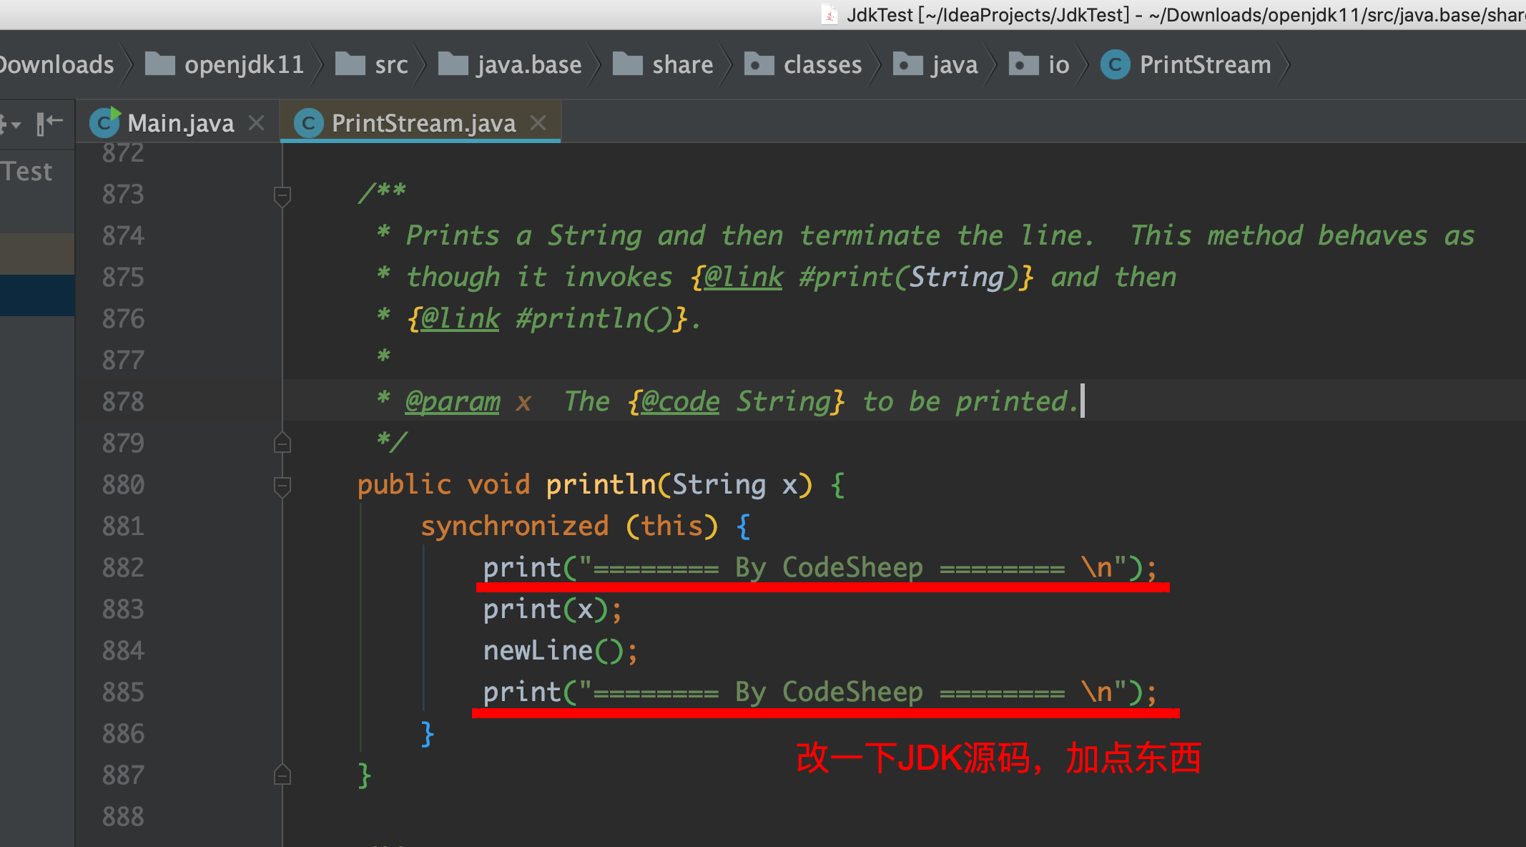
Task: Close the PrintStream.java tab
Action: (538, 123)
